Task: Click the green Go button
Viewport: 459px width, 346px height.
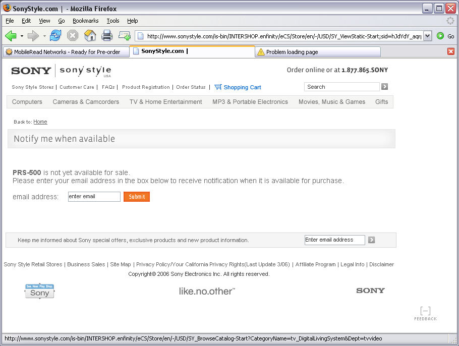Action: [445, 36]
